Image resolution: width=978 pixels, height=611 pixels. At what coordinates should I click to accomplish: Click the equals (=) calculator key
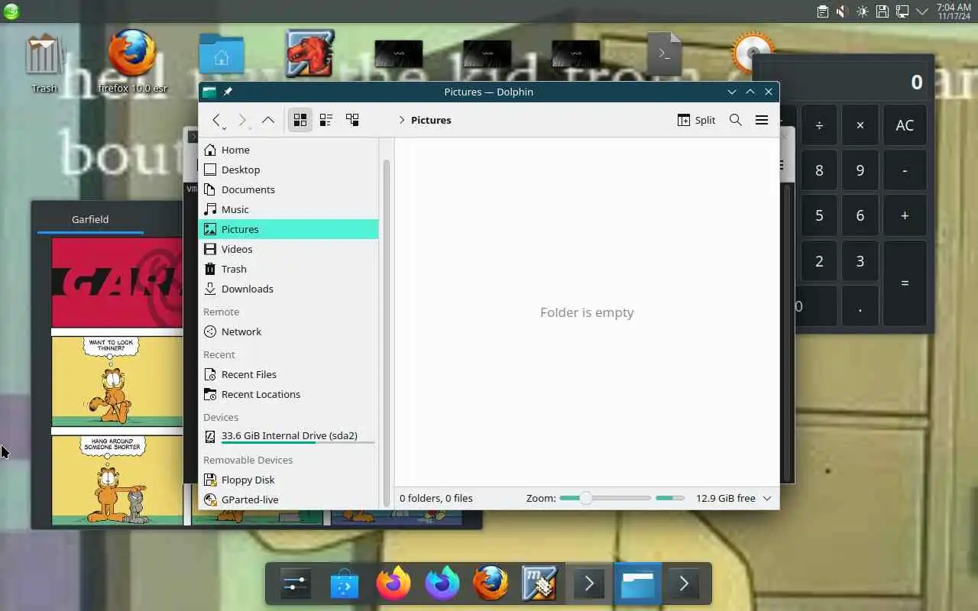(x=905, y=283)
